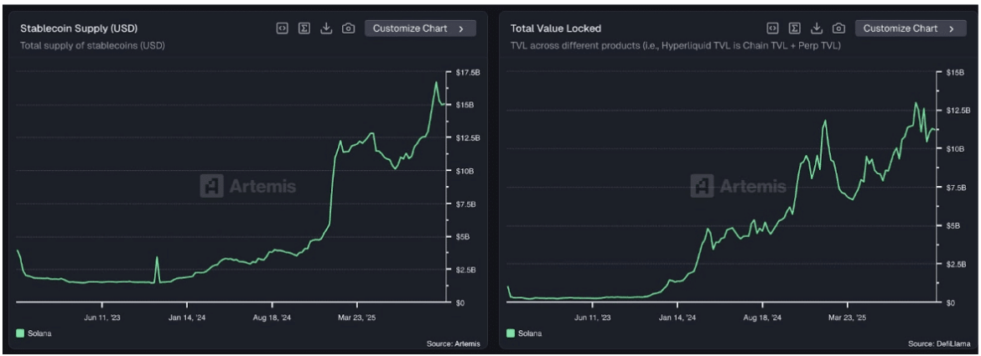Click sigma formula icon on Stablecoin Supply chart
Screen dimensions: 981x356
point(305,28)
